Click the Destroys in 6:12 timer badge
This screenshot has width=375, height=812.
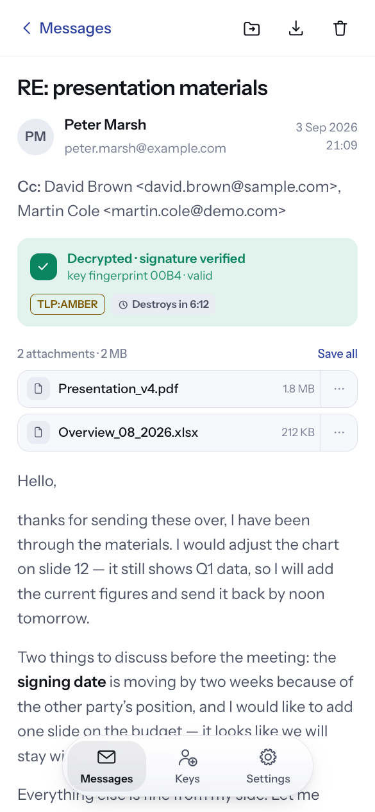point(163,304)
